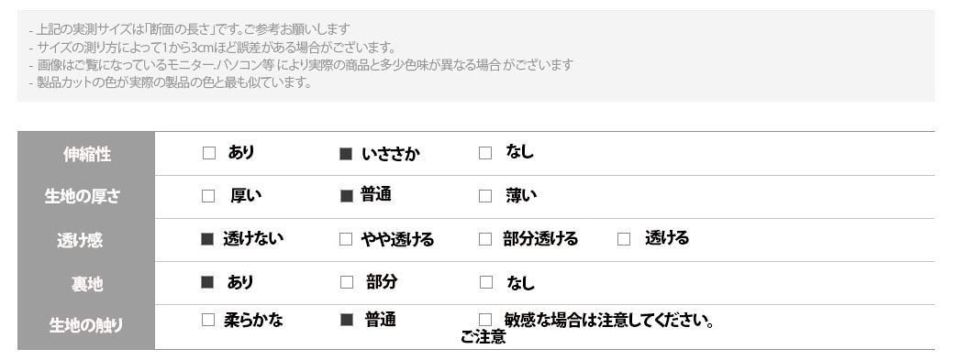Screen dimensions: 956x360
Task: Tick the なし checkbox in 伸縮性 row
Action: [x=485, y=153]
